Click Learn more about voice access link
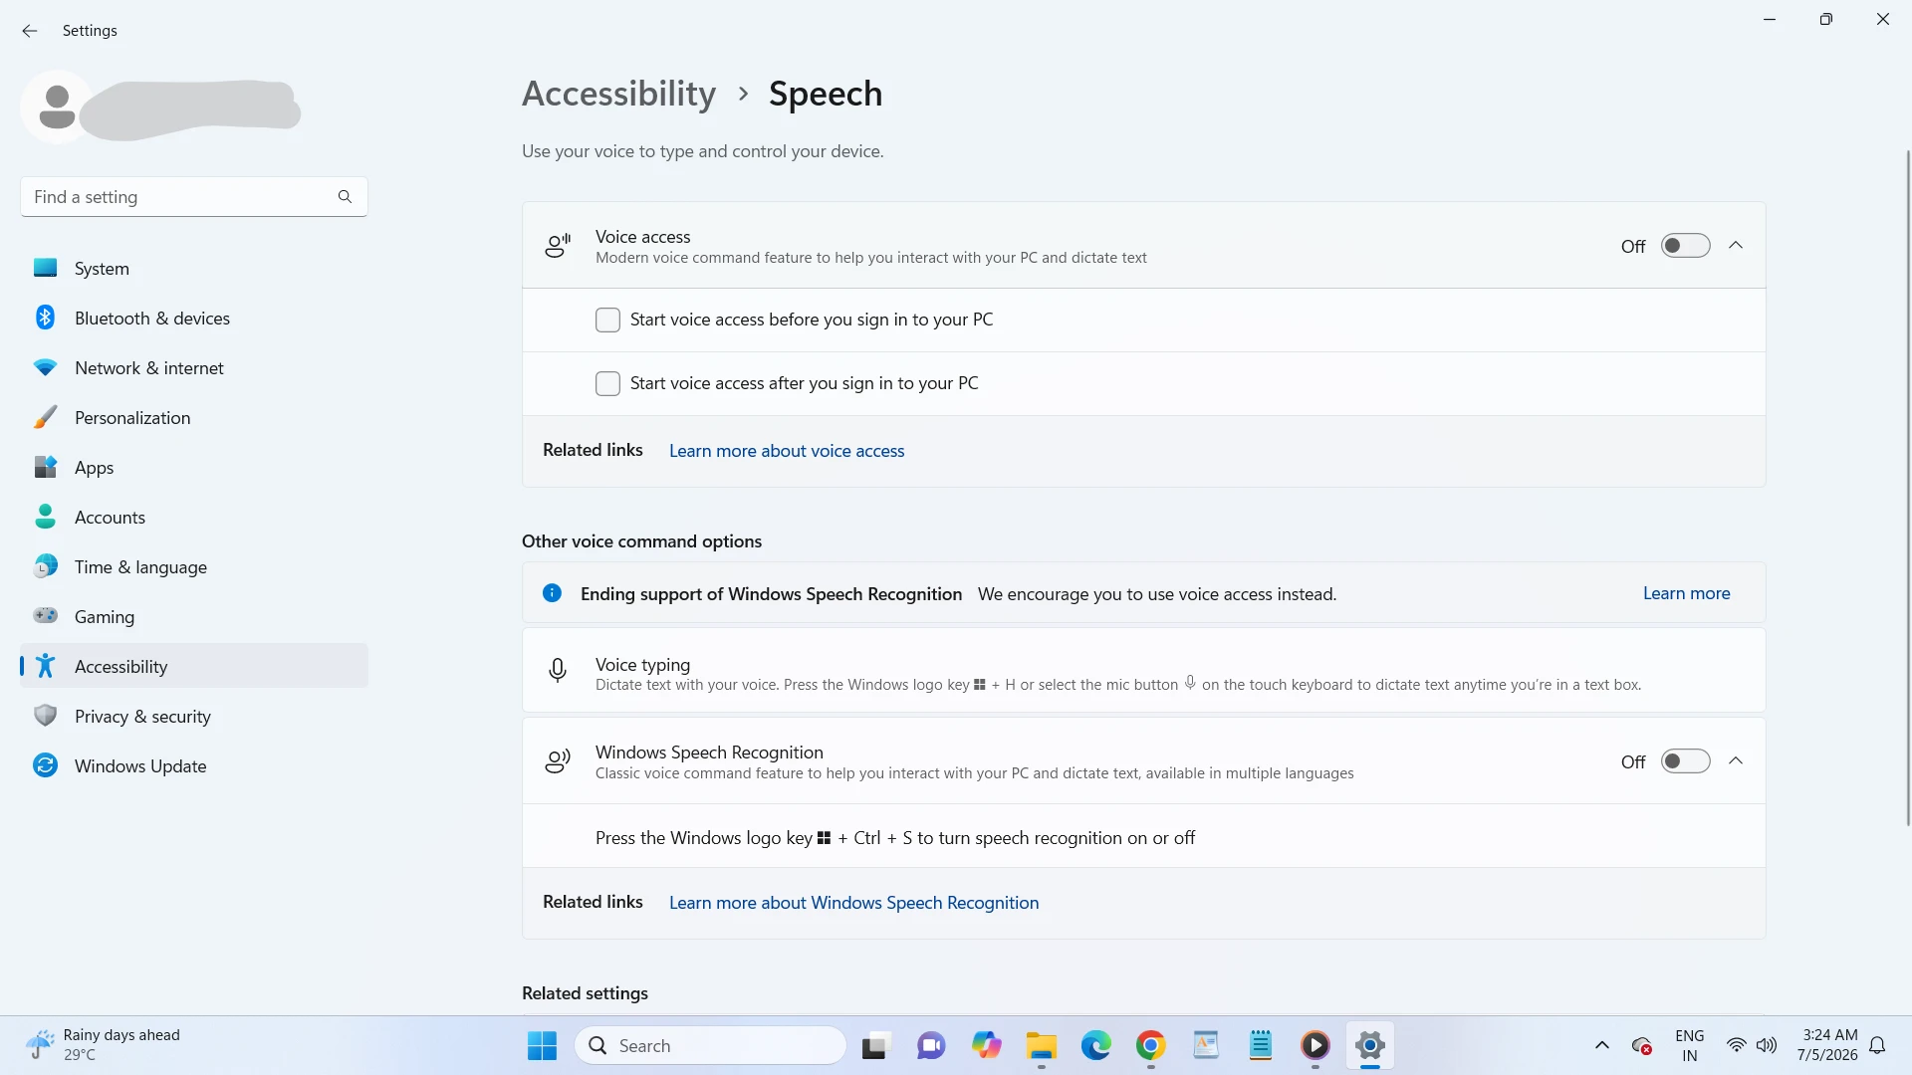 point(787,451)
